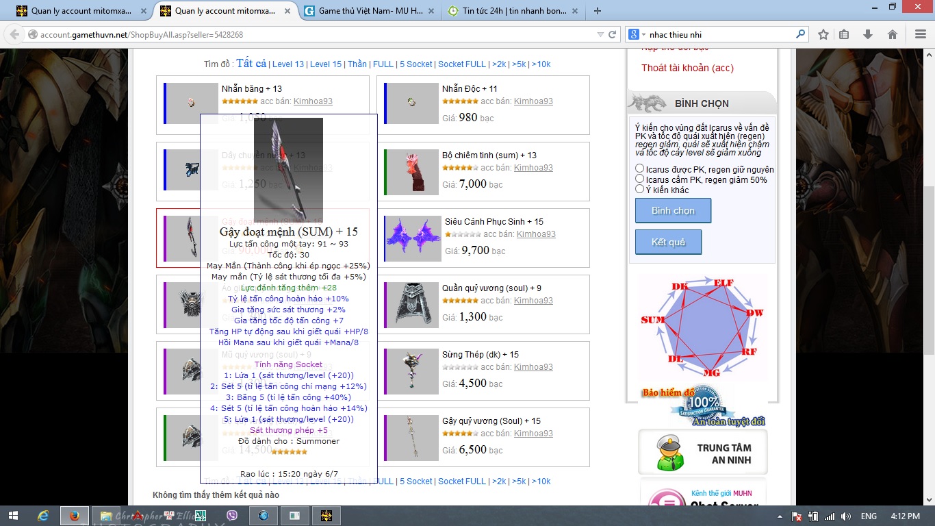Open volume control in system tray
The image size is (935, 526).
pos(846,516)
